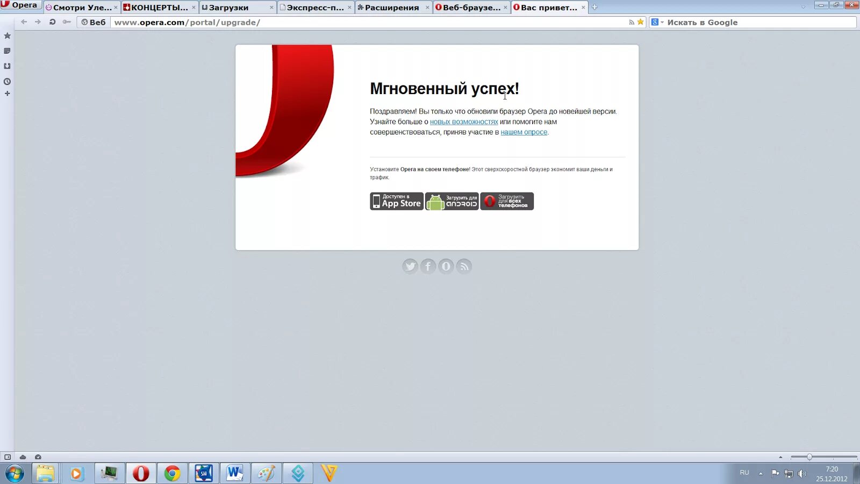Switch to the 'КОНЦЕРТЫ...' tab

point(159,8)
